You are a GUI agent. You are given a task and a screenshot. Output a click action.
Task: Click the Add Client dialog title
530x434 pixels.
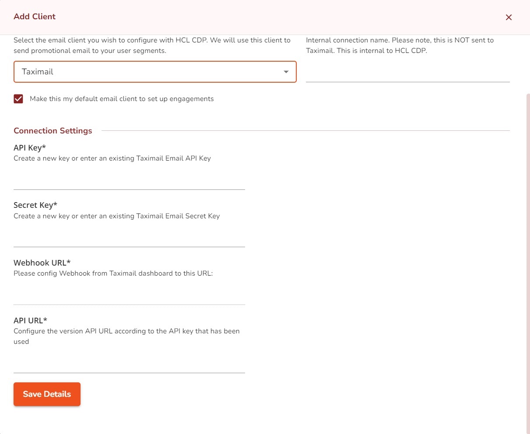pyautogui.click(x=35, y=17)
